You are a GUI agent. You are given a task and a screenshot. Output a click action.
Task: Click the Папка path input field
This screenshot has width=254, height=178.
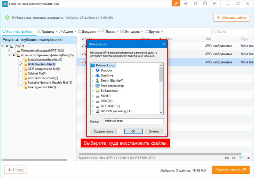point(134,121)
